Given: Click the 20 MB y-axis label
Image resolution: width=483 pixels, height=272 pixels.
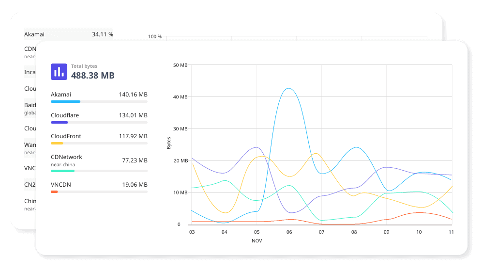Looking at the screenshot, I should 181,160.
